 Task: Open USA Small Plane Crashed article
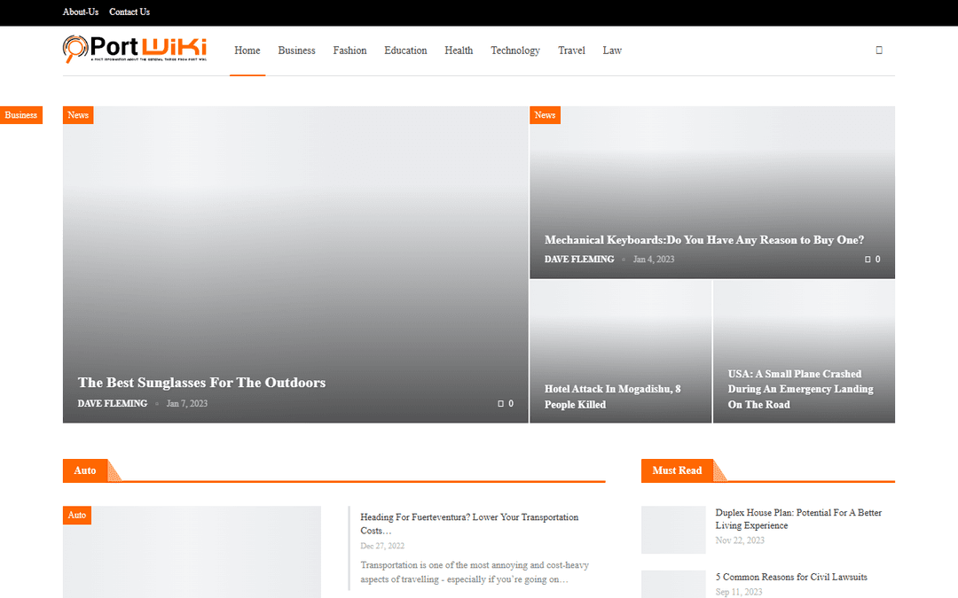click(x=800, y=389)
